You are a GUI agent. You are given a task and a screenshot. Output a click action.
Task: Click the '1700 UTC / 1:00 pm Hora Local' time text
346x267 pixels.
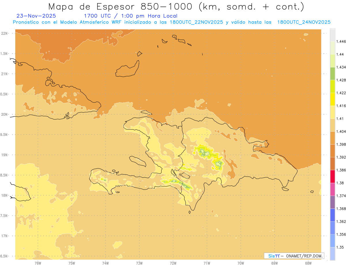click(x=131, y=16)
